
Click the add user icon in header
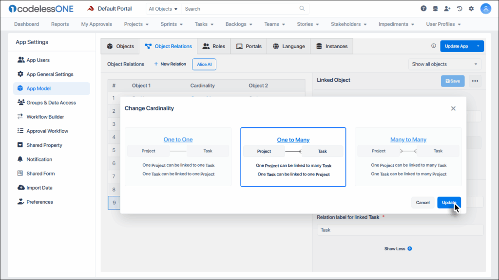[x=447, y=9]
